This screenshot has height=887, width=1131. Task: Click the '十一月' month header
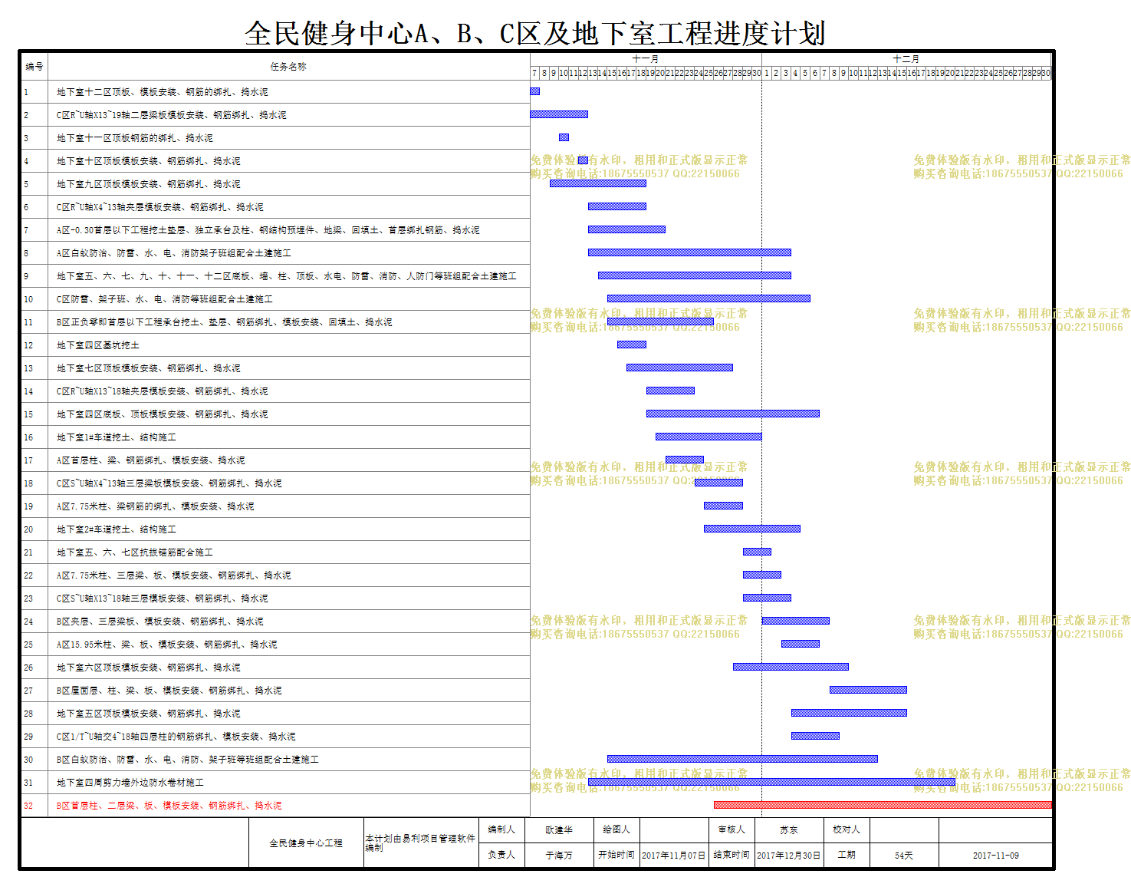646,59
